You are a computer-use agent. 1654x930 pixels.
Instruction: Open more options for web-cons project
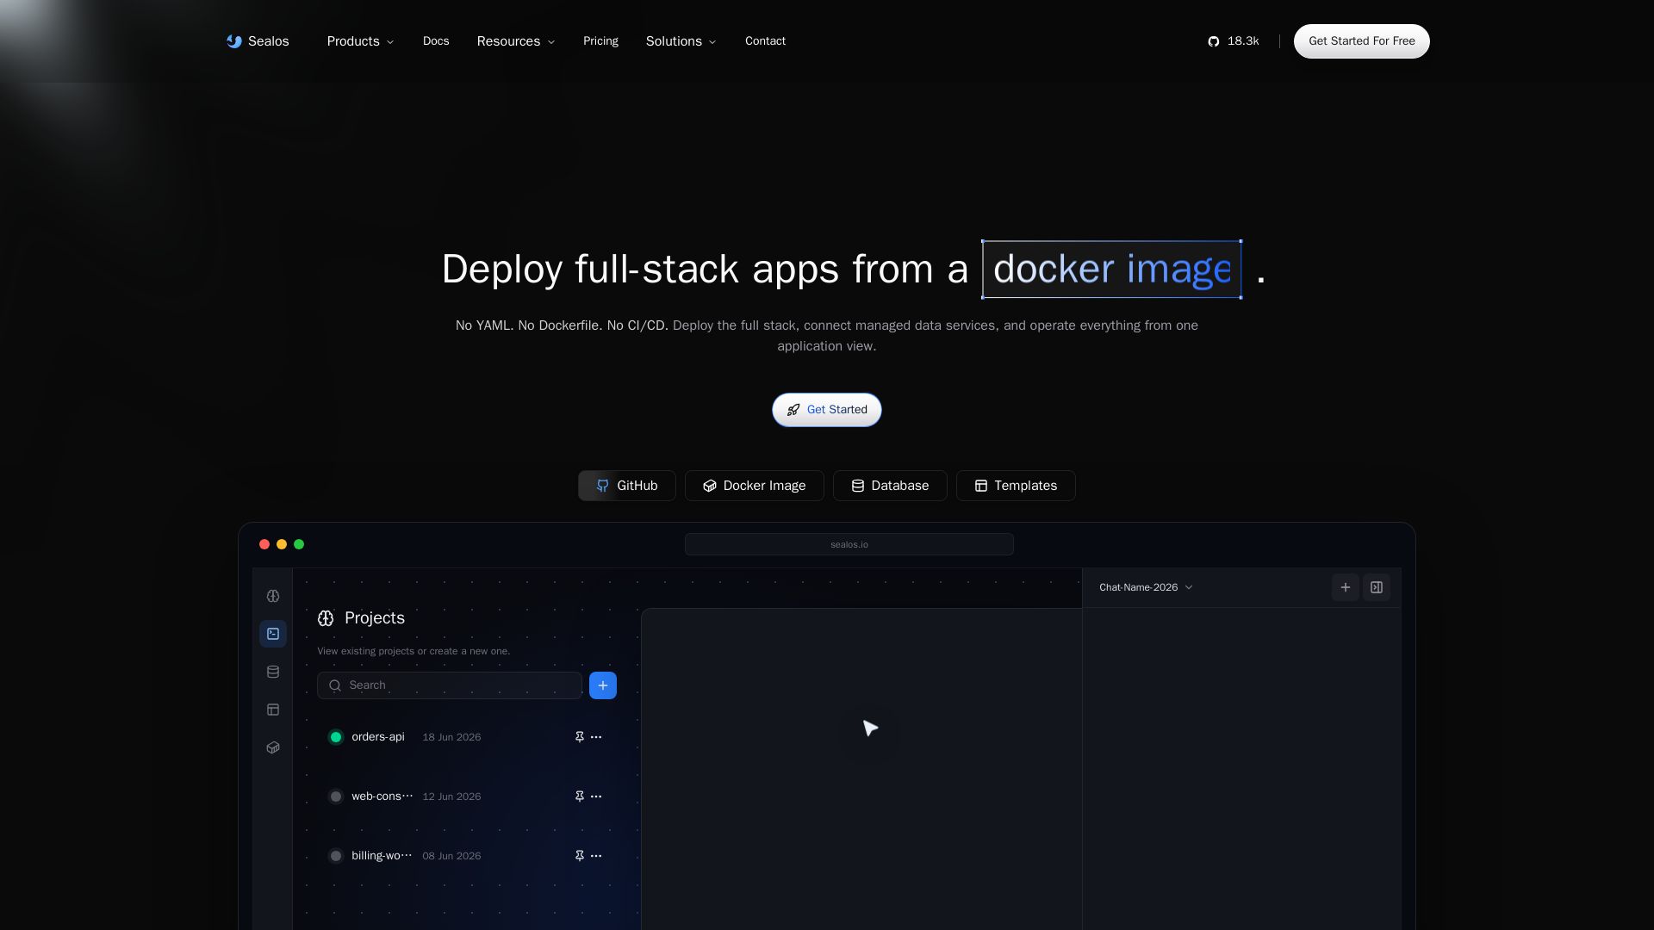[x=596, y=797]
